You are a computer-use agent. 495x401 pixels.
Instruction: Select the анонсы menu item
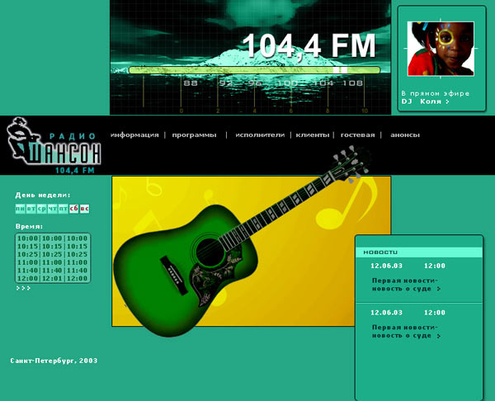[405, 134]
